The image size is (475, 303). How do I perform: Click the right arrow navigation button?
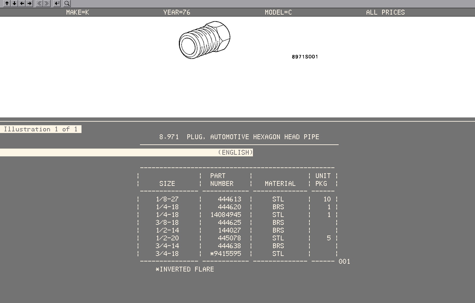pos(30,4)
